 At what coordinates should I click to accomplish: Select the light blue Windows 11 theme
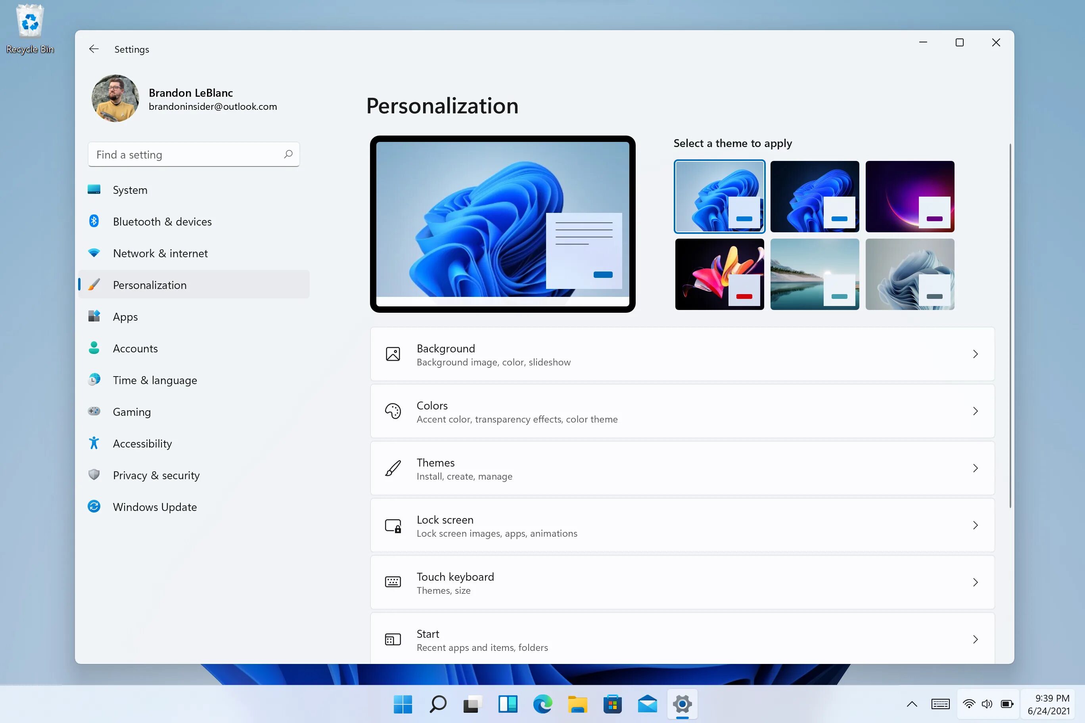(x=719, y=195)
